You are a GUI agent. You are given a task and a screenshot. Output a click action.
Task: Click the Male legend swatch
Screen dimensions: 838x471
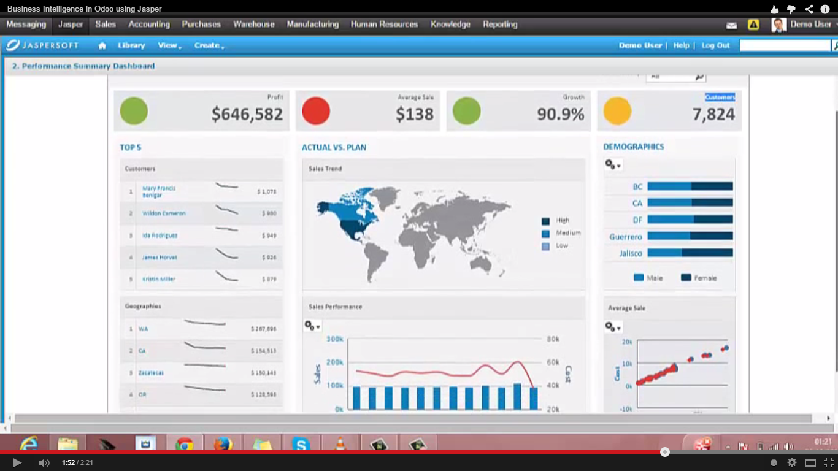click(639, 278)
